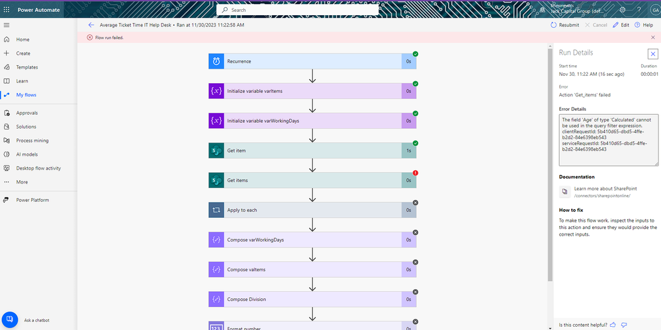Viewport: 661px width, 330px height.
Task: Click the varWorkingDays variable icon
Action: (216, 121)
